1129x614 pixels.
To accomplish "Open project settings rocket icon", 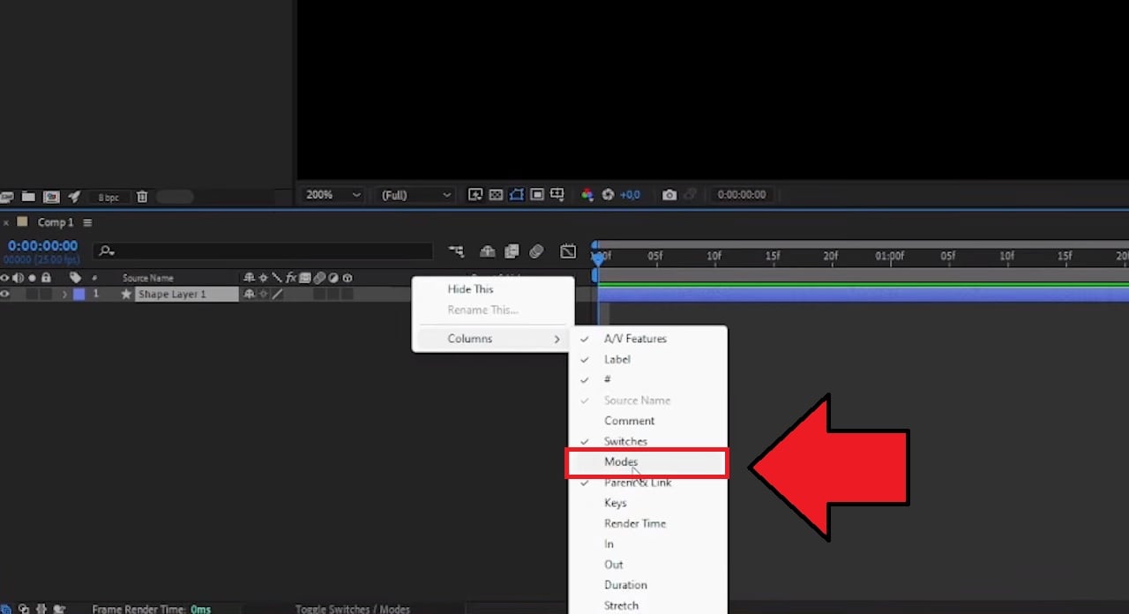I will [x=74, y=197].
